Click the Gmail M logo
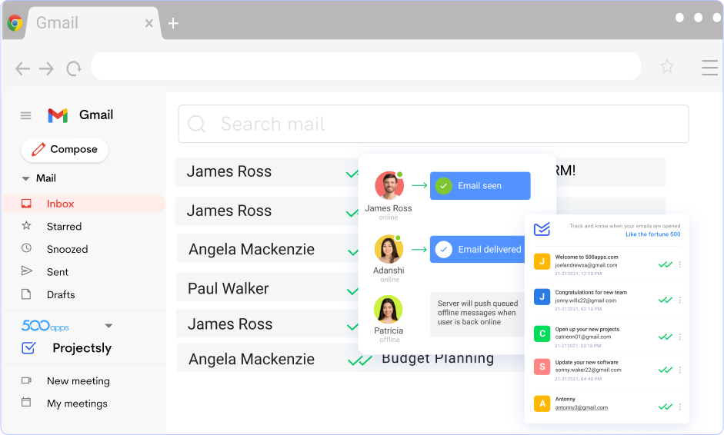The width and height of the screenshot is (724, 435). (x=58, y=115)
